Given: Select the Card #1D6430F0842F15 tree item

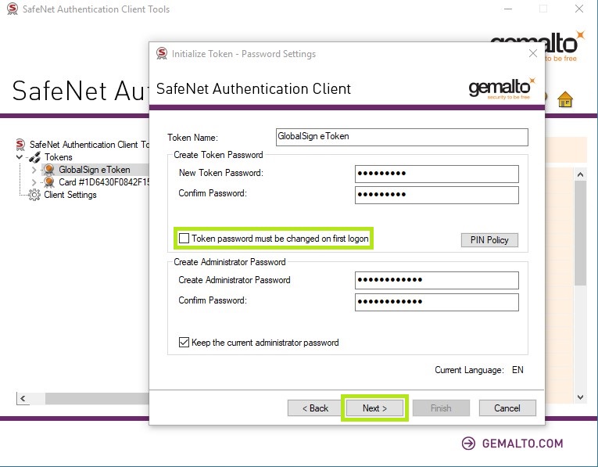Looking at the screenshot, I should (x=104, y=182).
